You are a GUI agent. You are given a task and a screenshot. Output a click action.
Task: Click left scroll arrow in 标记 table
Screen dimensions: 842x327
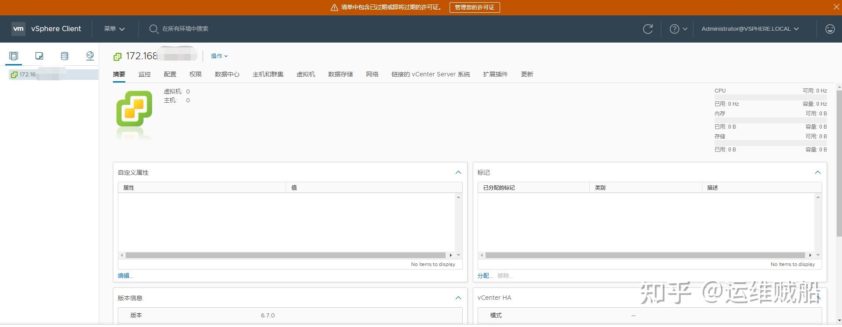(482, 255)
